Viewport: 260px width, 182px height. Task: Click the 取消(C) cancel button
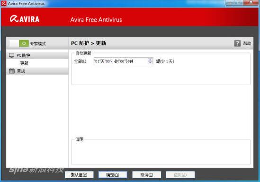click(x=147, y=175)
